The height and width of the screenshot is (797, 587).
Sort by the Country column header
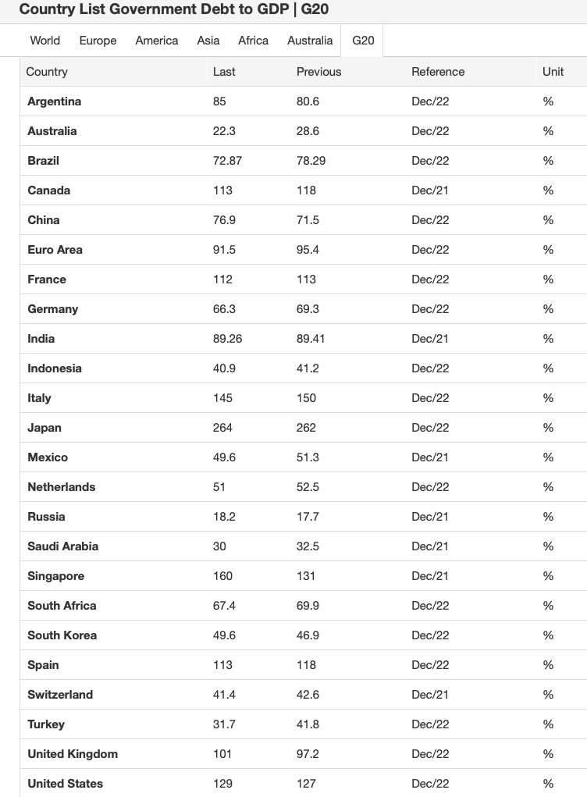(47, 72)
